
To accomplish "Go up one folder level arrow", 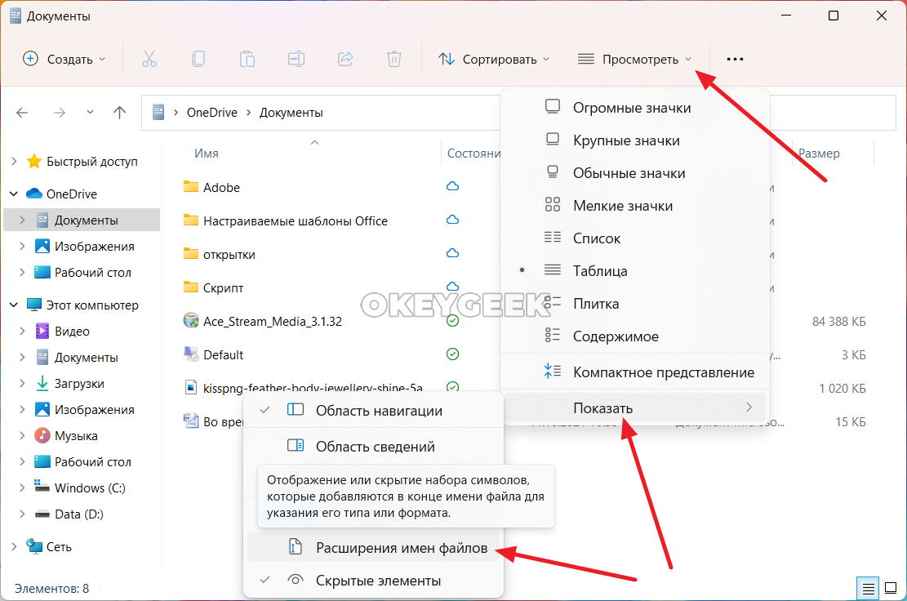I will pos(119,113).
